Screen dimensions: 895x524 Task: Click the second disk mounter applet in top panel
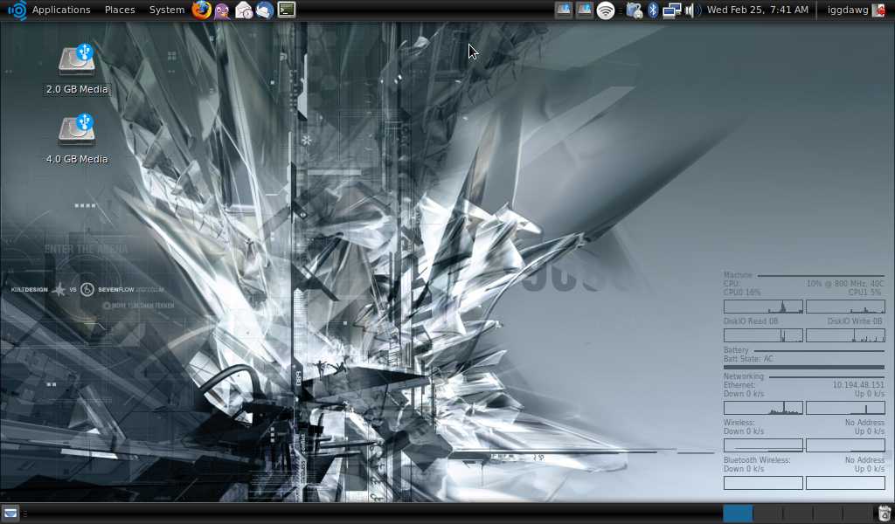pyautogui.click(x=584, y=10)
